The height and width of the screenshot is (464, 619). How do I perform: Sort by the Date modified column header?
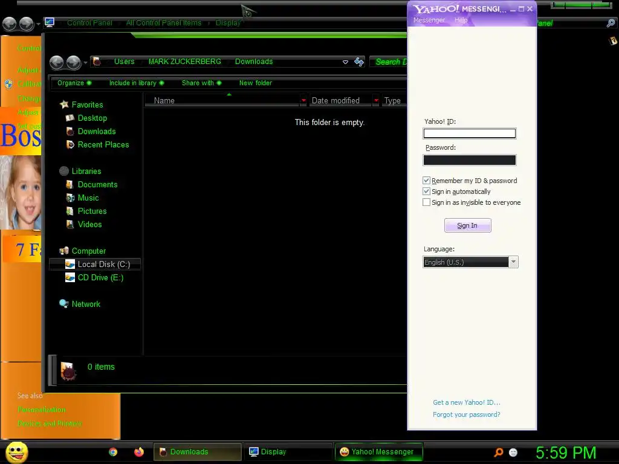(340, 101)
